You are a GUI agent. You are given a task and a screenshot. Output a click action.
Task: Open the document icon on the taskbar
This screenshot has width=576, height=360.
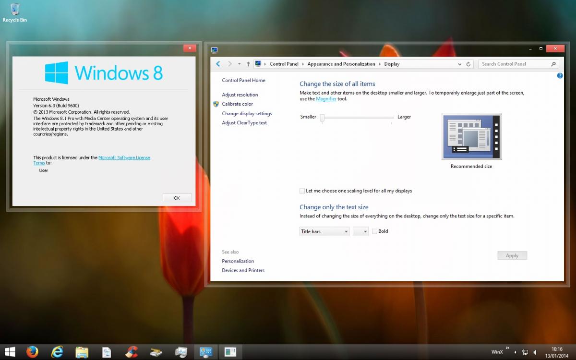(x=107, y=352)
